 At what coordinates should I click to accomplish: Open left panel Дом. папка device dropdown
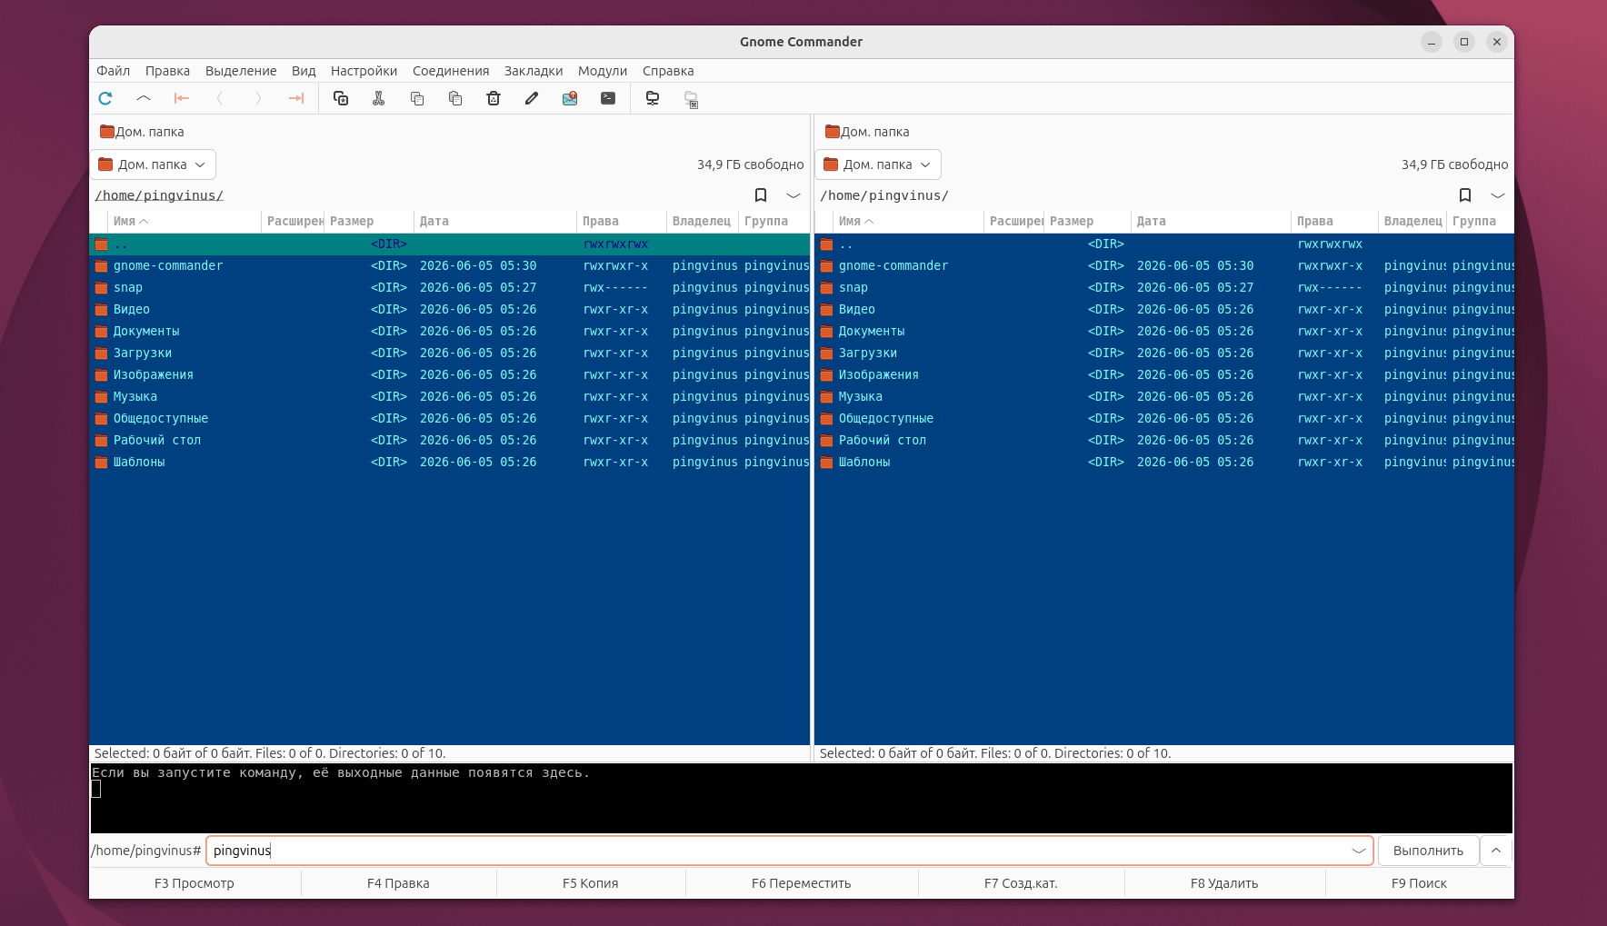coord(153,164)
